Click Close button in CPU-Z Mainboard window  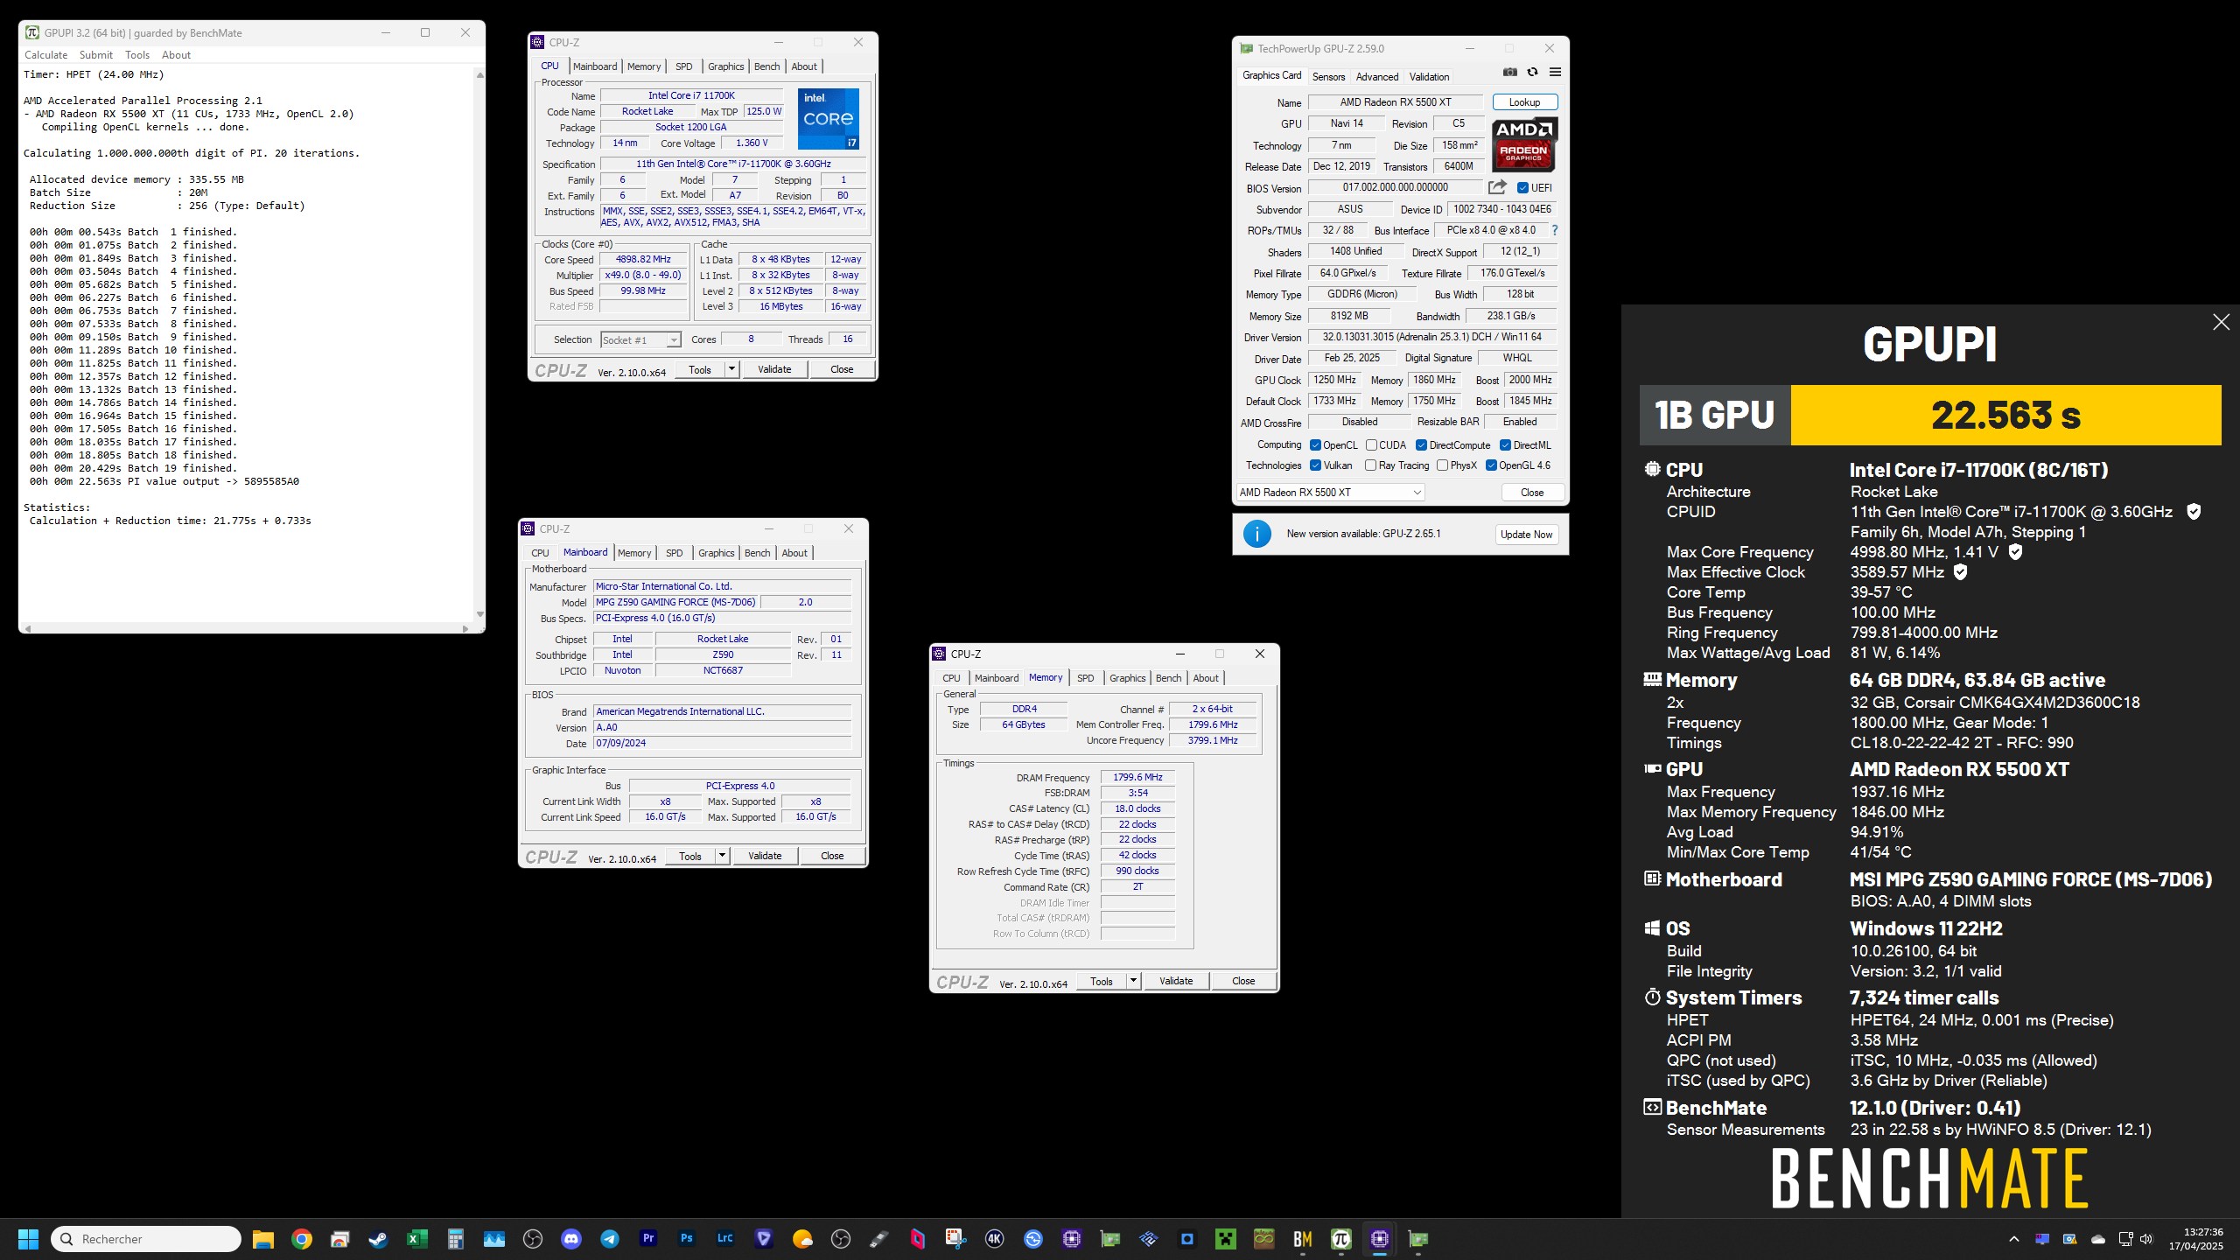pyautogui.click(x=832, y=856)
